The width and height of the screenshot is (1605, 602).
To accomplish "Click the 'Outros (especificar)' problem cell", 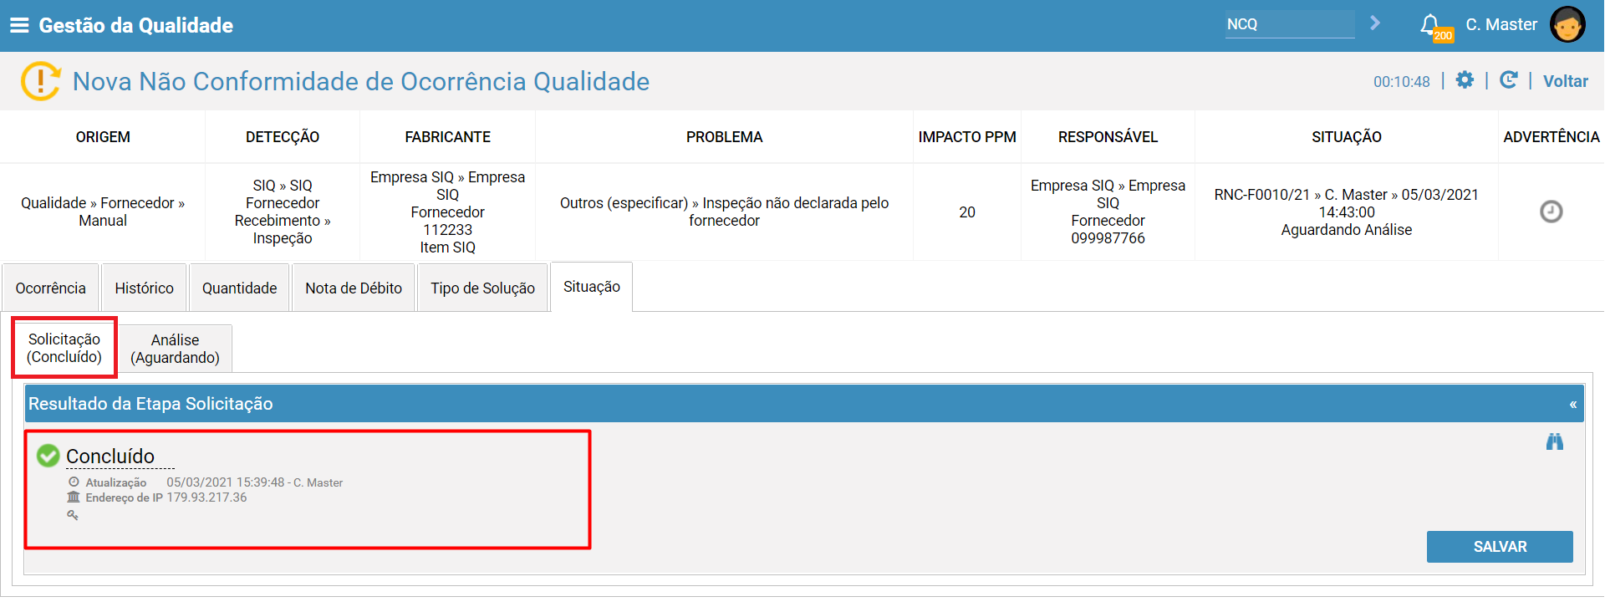I will point(725,212).
